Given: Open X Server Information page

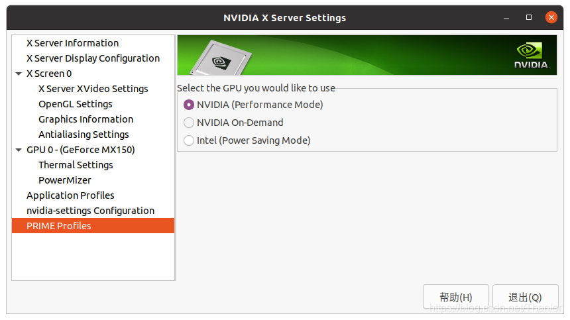Looking at the screenshot, I should (x=72, y=43).
